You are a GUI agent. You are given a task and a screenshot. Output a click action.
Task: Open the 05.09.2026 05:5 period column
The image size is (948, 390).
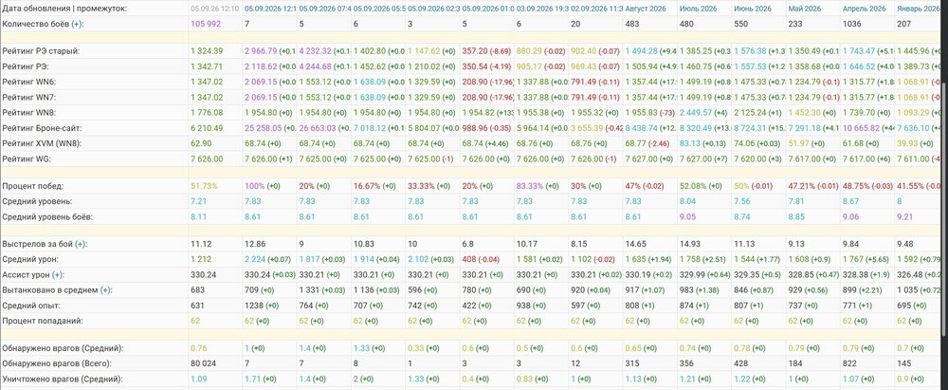379,9
